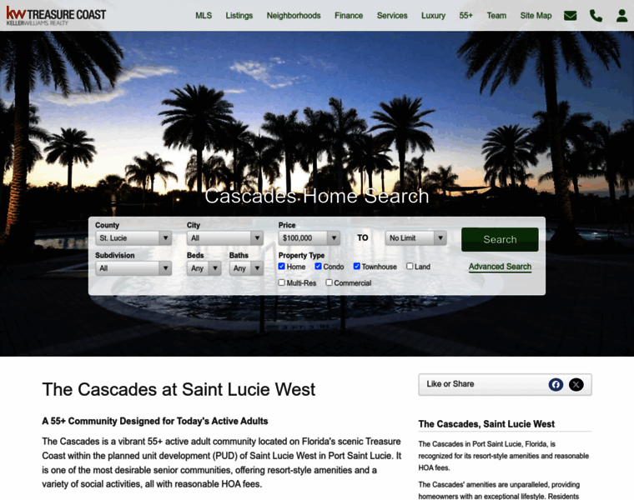Viewport: 634px width, 500px height.
Task: Open the No Limit maximum price dropdown
Action: click(x=415, y=237)
